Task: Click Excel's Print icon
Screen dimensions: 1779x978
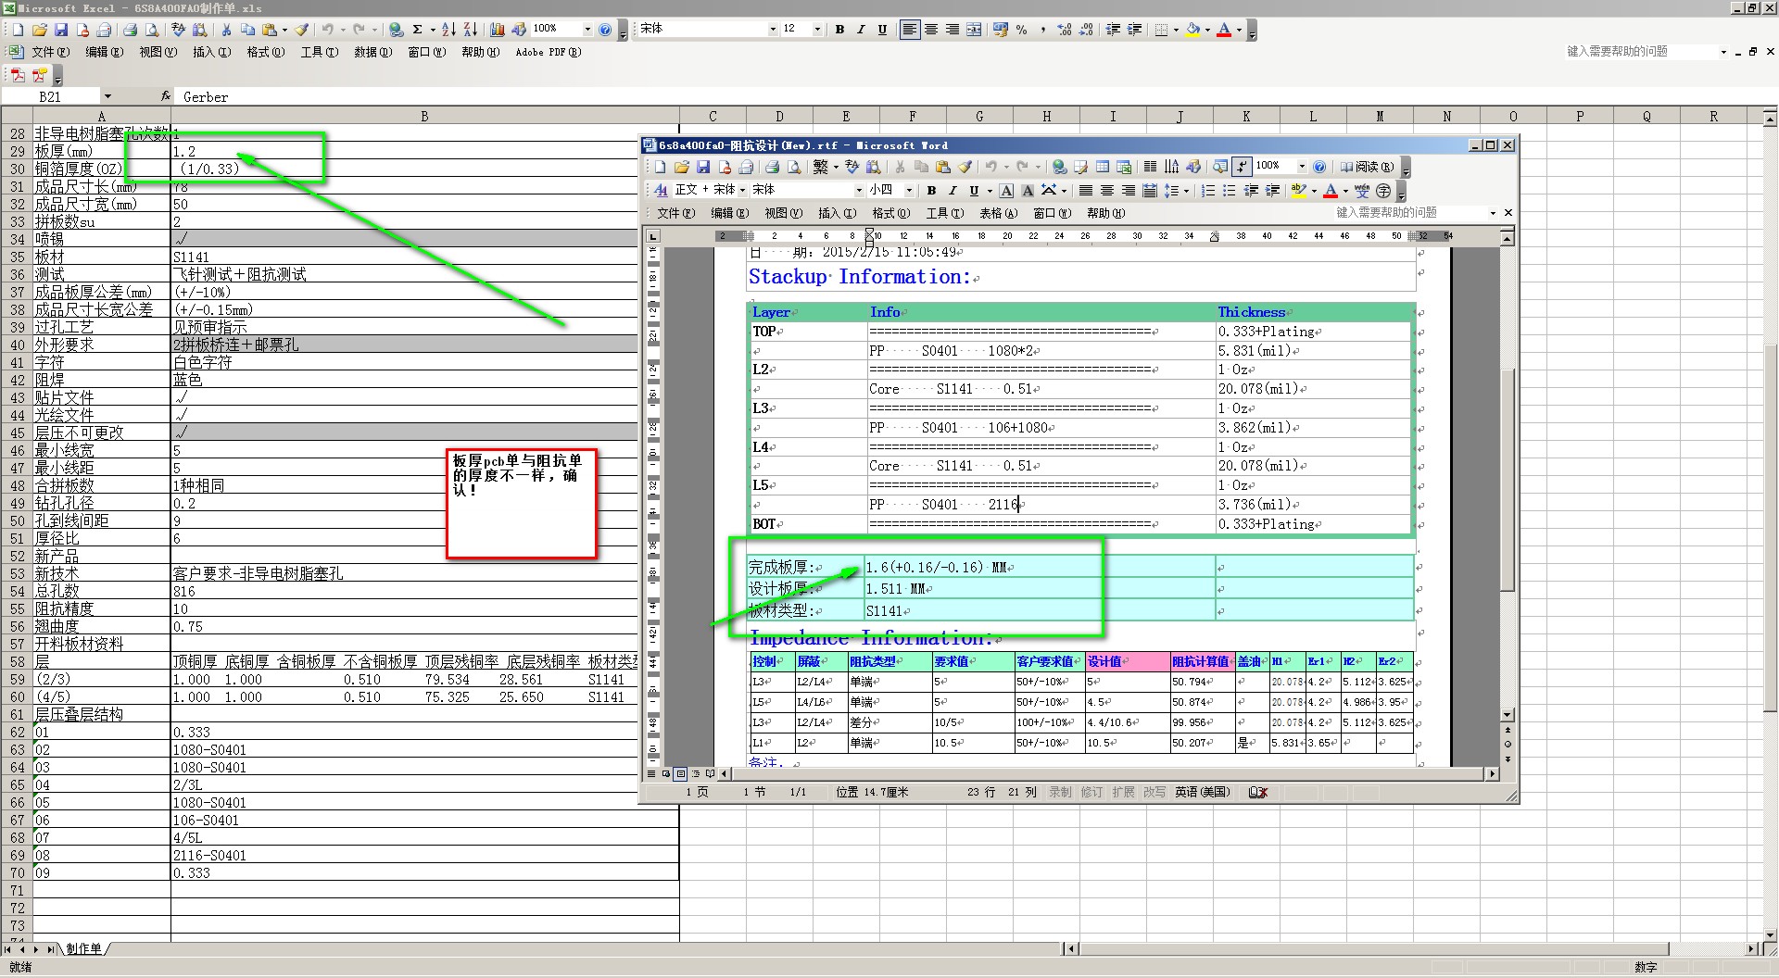Action: 131,30
